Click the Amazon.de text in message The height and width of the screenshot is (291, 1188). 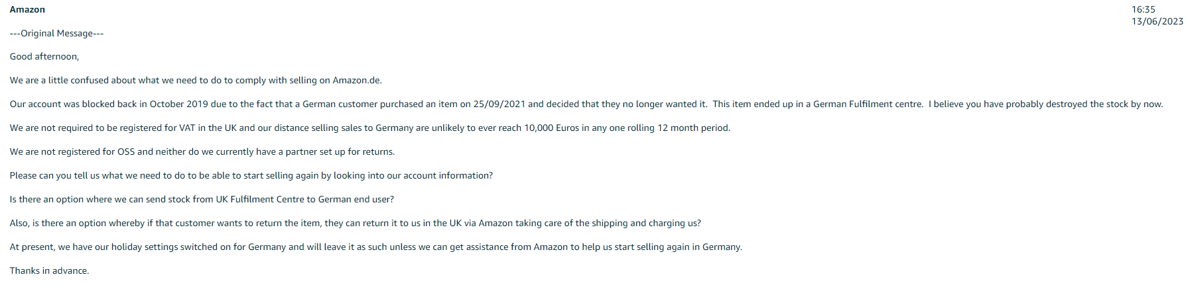click(x=357, y=81)
